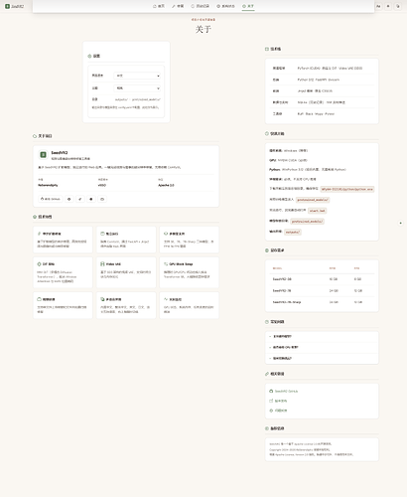Viewport: 407px width, 497px height.
Task: Click the SeedVR2-7B-Sharp table row
Action: coord(322,302)
